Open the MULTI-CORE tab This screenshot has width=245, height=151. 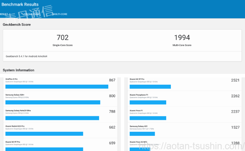pos(60,14)
